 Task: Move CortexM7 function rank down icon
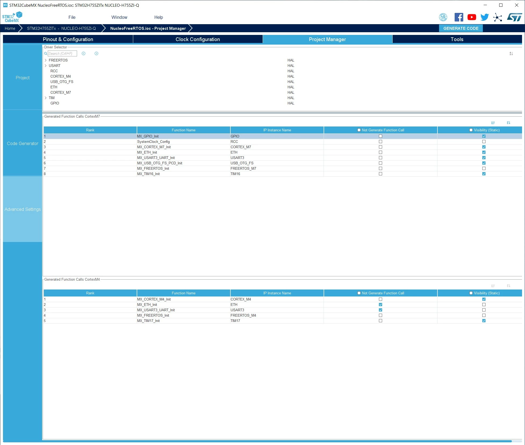tap(508, 123)
